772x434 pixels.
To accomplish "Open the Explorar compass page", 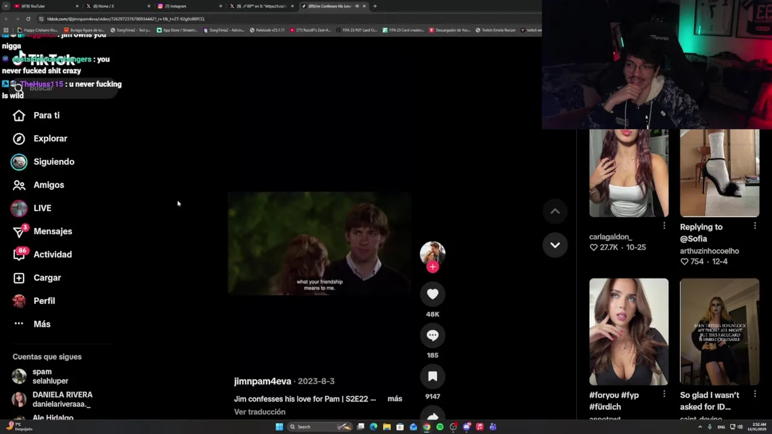I will pyautogui.click(x=40, y=139).
